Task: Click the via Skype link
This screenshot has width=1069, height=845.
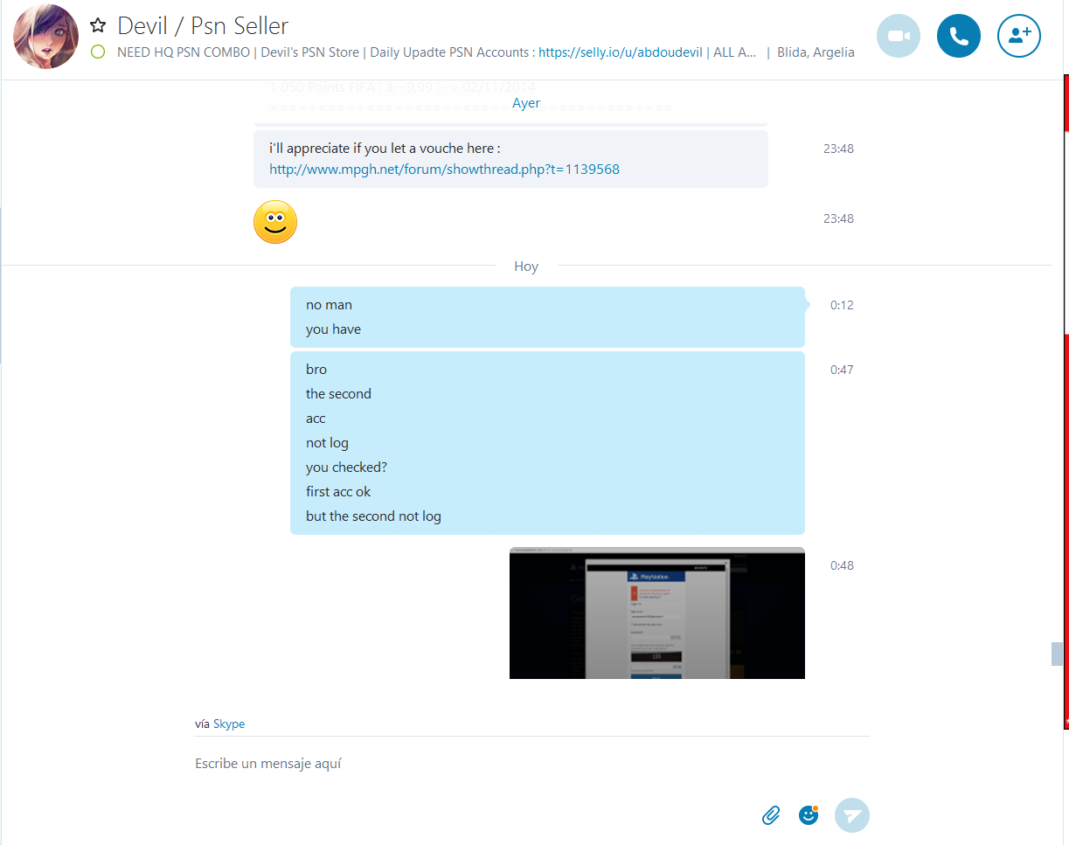Action: coord(229,724)
